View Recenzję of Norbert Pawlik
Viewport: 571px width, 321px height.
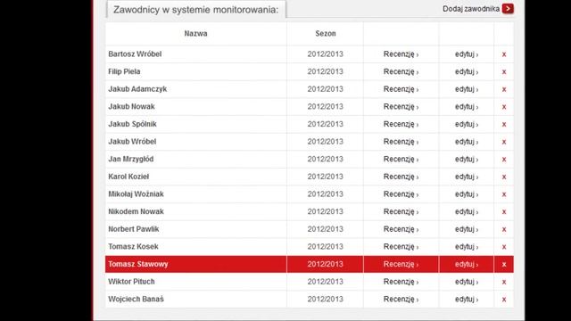coord(401,229)
